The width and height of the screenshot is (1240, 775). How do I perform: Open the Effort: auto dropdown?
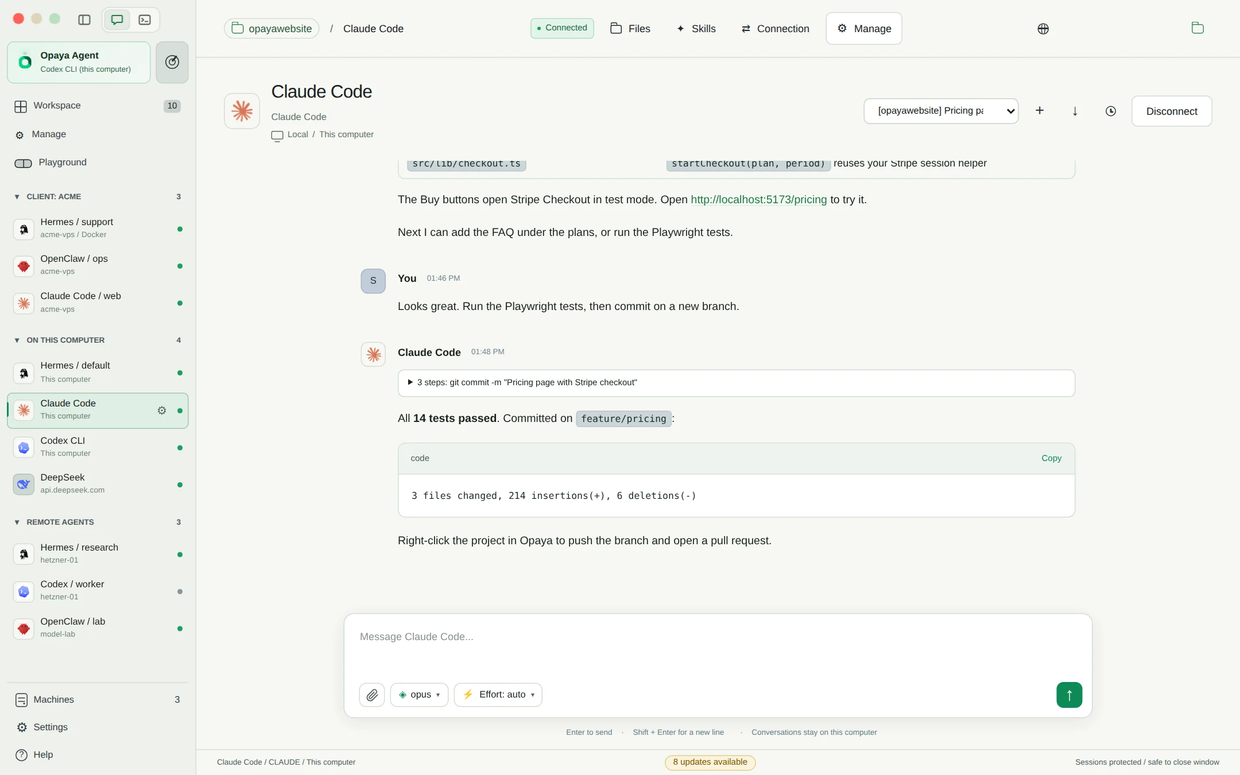(498, 695)
